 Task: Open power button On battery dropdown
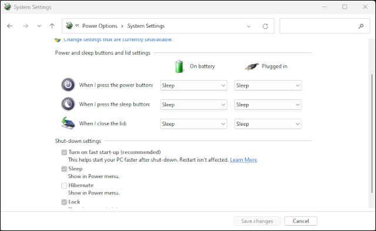coord(193,85)
